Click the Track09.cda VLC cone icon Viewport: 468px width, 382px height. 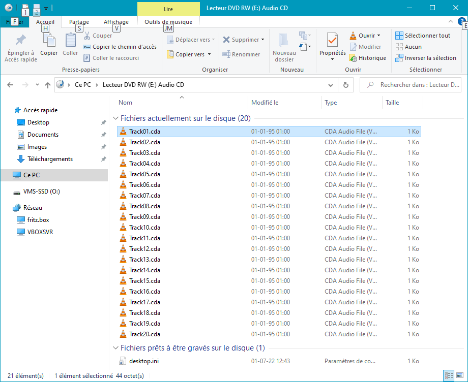click(x=123, y=216)
